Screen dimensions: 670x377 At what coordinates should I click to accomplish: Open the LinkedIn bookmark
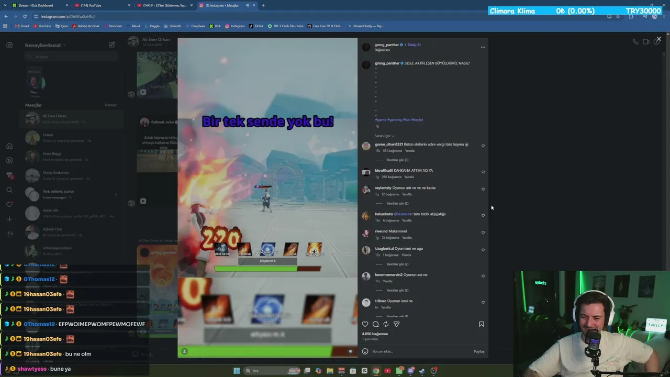[x=172, y=26]
